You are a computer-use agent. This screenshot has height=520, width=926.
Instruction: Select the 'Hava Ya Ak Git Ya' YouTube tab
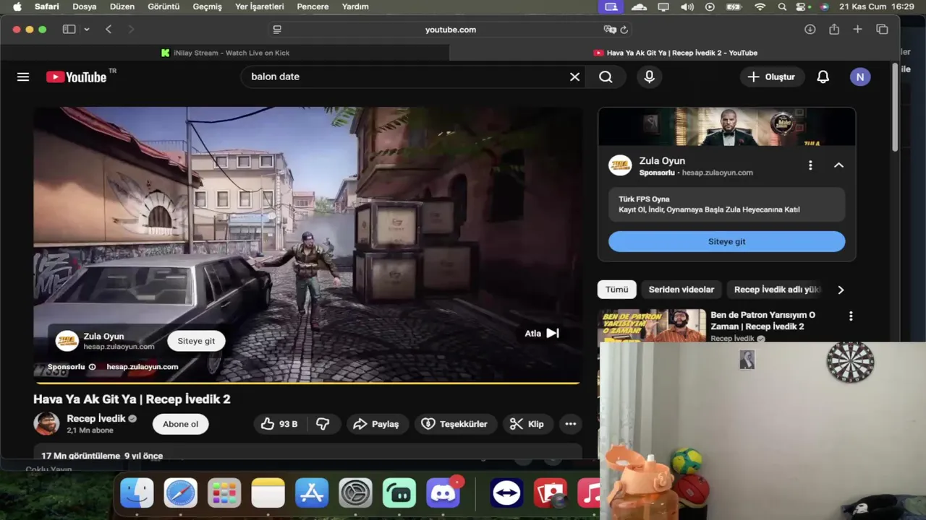click(675, 53)
